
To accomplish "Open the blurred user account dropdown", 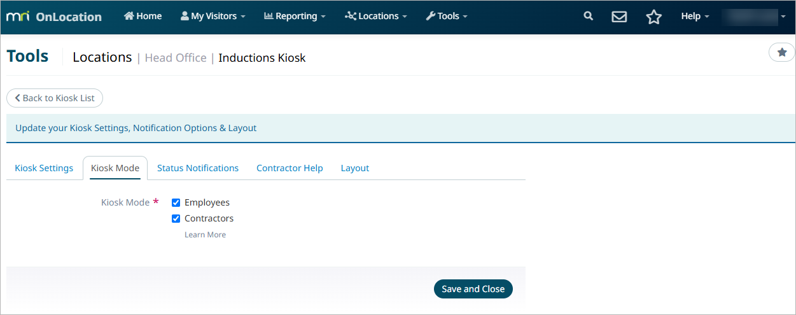I will pos(755,17).
